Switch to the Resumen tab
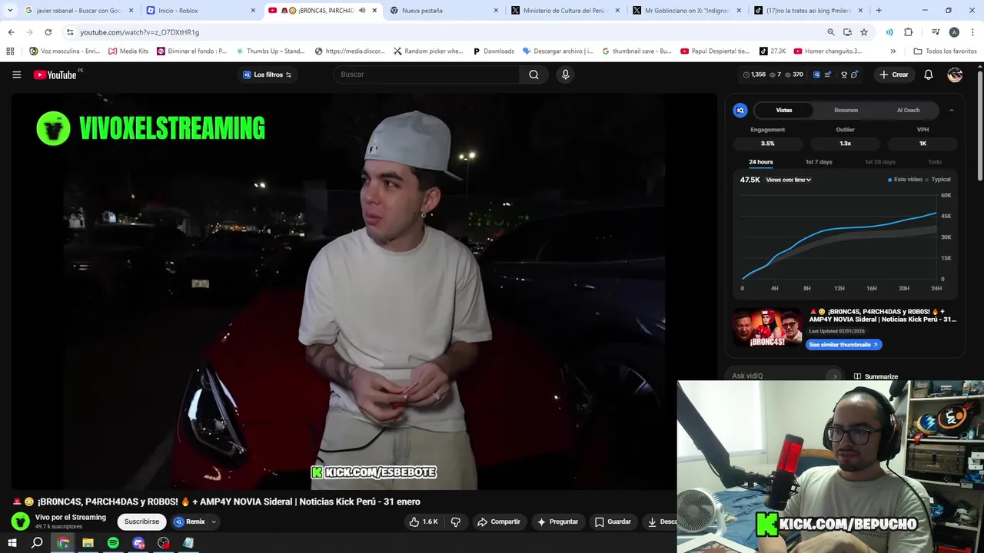The image size is (984, 553). pyautogui.click(x=846, y=110)
